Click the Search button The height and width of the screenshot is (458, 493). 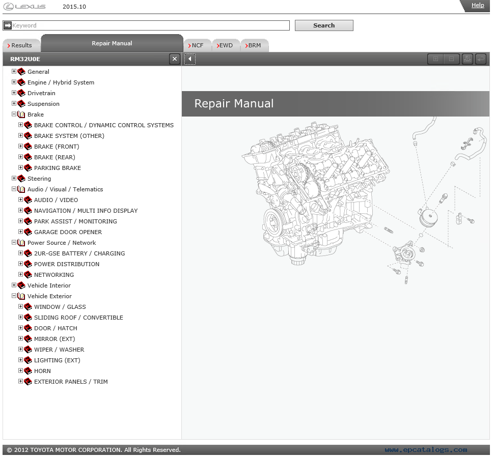[324, 25]
